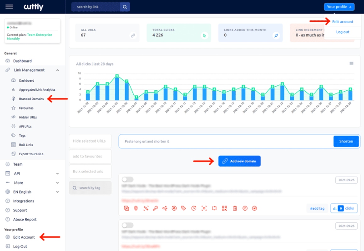Image resolution: width=364 pixels, height=251 pixels.
Task: Open Integrations
Action: (24, 201)
